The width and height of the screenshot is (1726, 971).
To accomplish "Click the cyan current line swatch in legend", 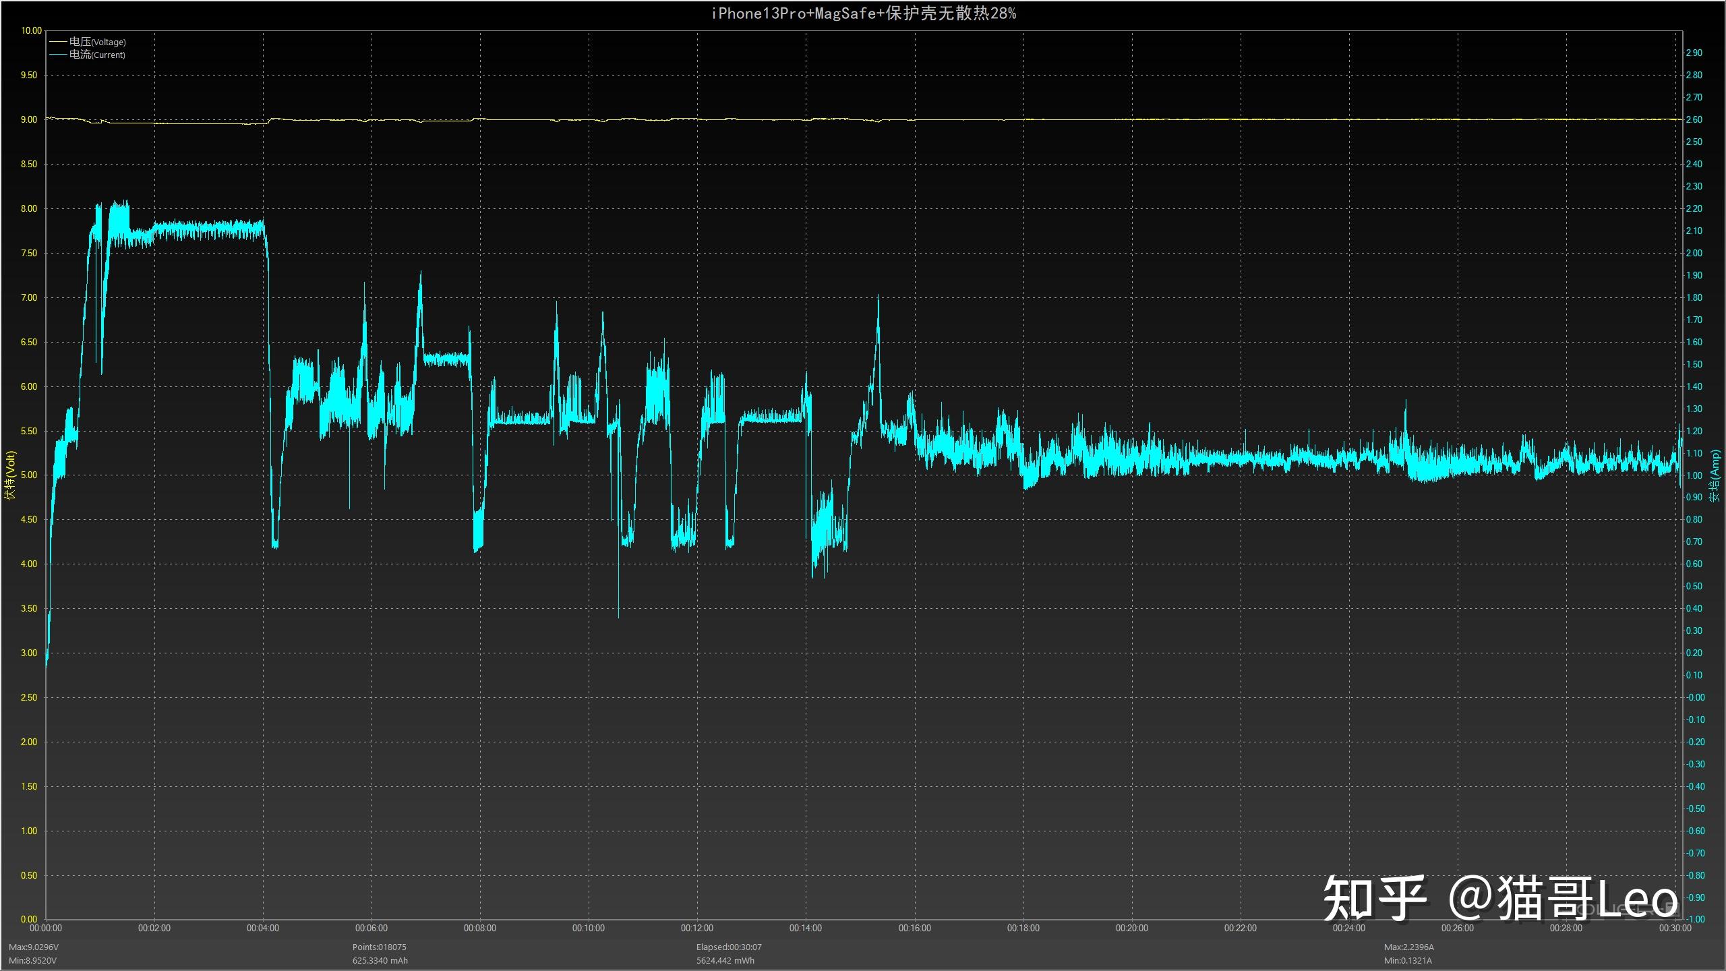I will pos(59,55).
